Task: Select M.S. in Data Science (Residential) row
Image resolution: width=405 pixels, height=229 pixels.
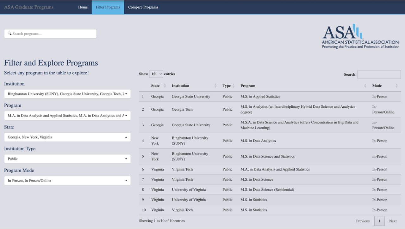Action: (270, 190)
